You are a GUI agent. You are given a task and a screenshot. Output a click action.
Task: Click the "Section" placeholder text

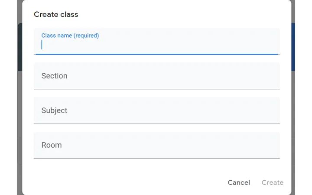point(54,76)
